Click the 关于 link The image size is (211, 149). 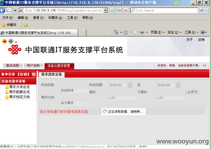point(190,40)
